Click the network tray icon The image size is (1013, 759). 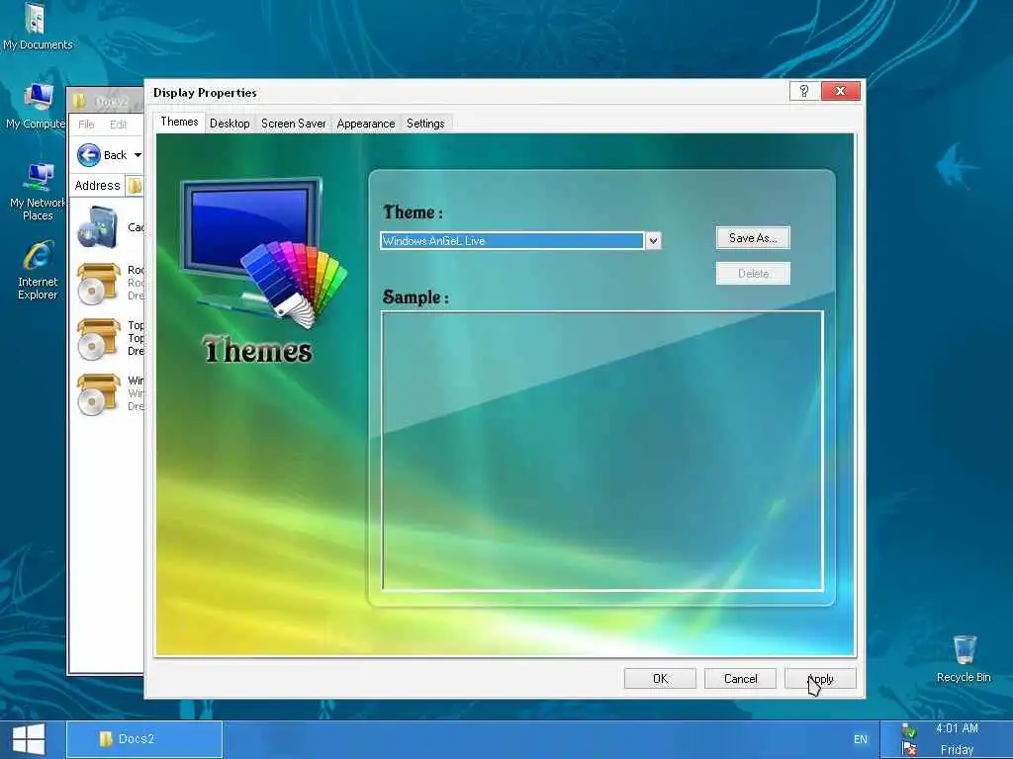[x=909, y=730]
